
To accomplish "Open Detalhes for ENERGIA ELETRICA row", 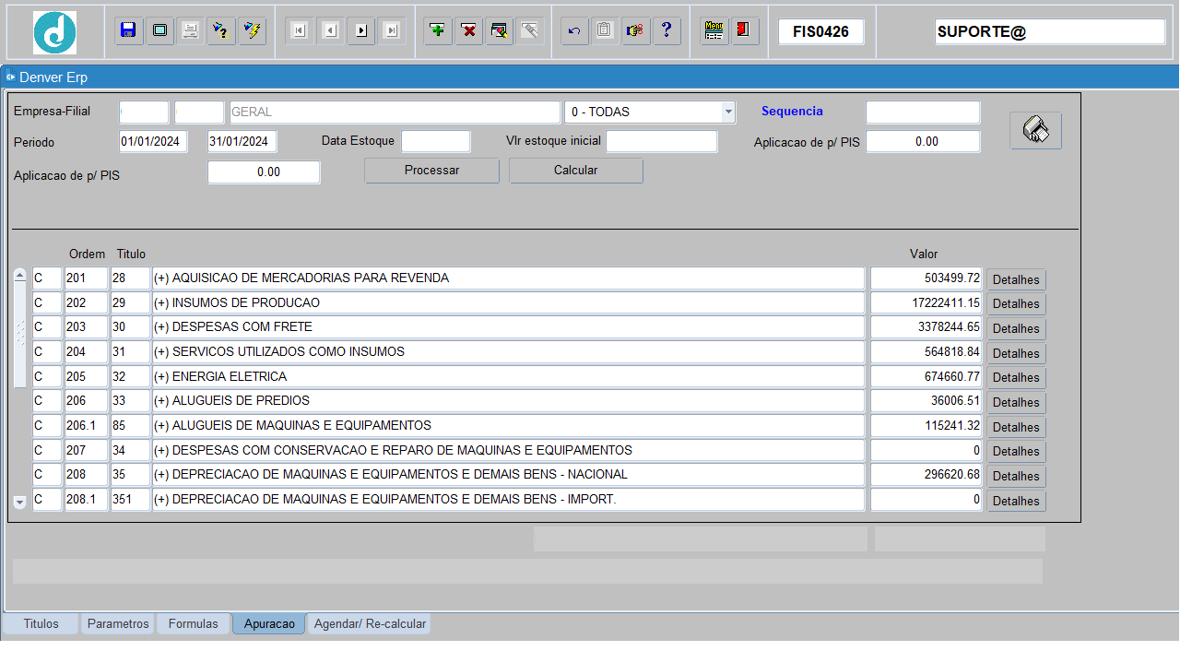I will click(1016, 377).
